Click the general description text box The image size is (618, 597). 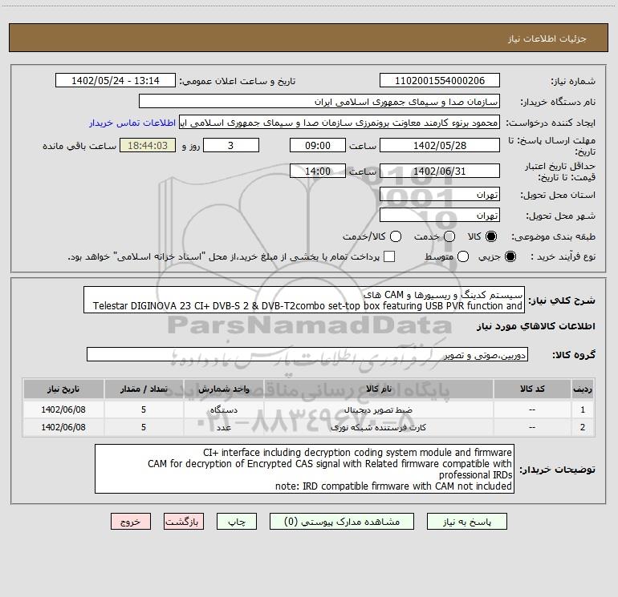pyautogui.click(x=304, y=300)
